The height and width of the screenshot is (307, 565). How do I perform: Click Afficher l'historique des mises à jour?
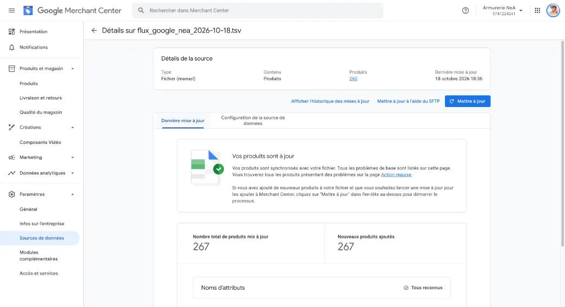tap(330, 101)
